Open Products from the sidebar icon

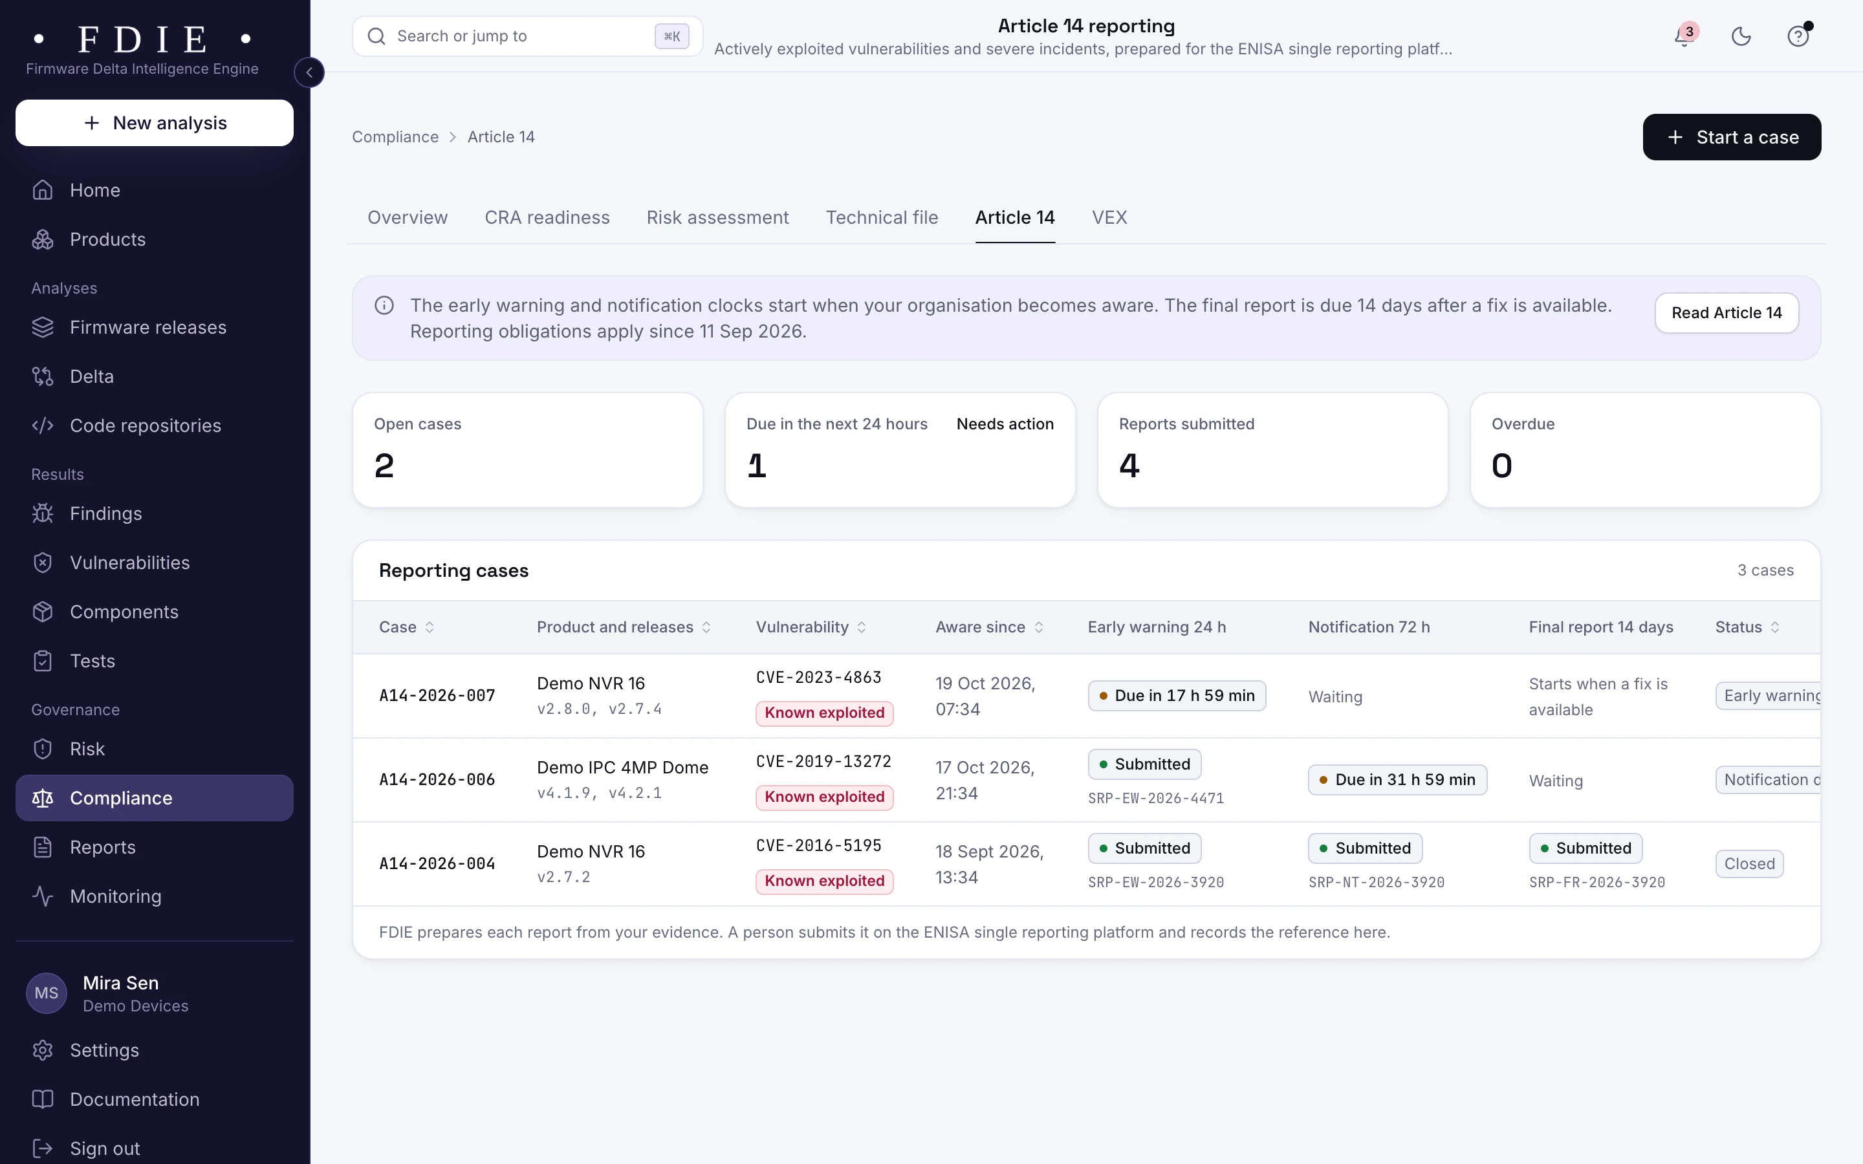43,239
